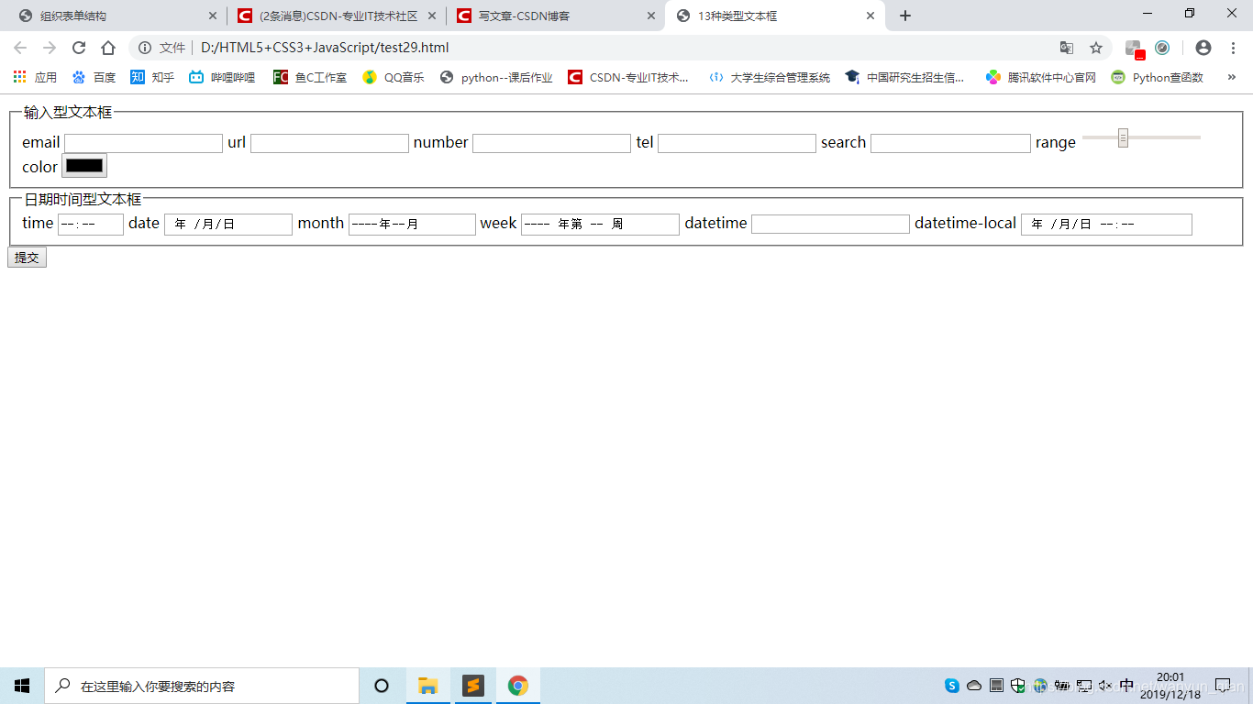1253x704 pixels.
Task: Bookmark this page with the star icon
Action: (x=1096, y=48)
